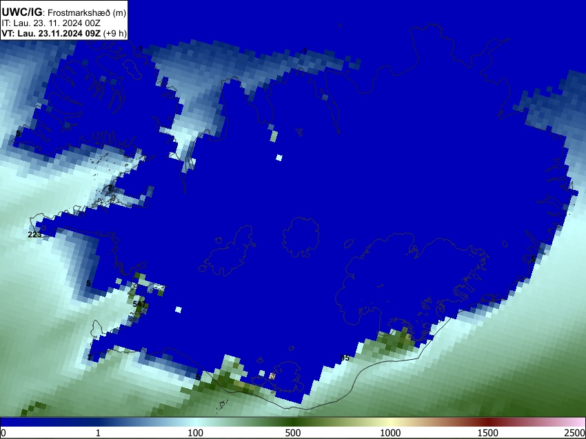Click the "1000" label on the legend scale
Image resolution: width=586 pixels, height=439 pixels.
[x=390, y=433]
